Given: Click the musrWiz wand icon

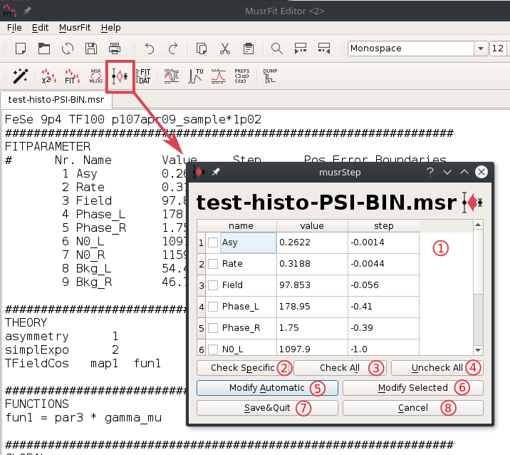Looking at the screenshot, I should [x=20, y=76].
